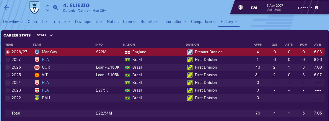Viewport: 329px width, 121px height.
Task: Click the COR club badge icon
Action: pos(37,67)
